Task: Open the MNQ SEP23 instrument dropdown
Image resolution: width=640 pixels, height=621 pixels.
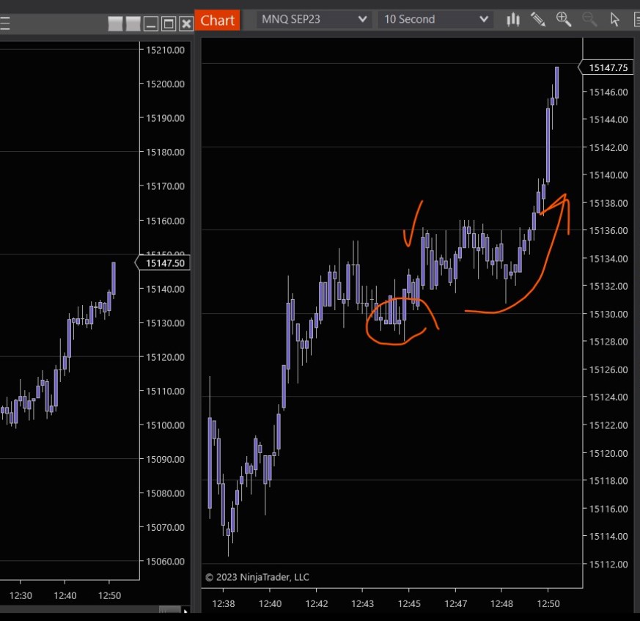Action: 314,19
